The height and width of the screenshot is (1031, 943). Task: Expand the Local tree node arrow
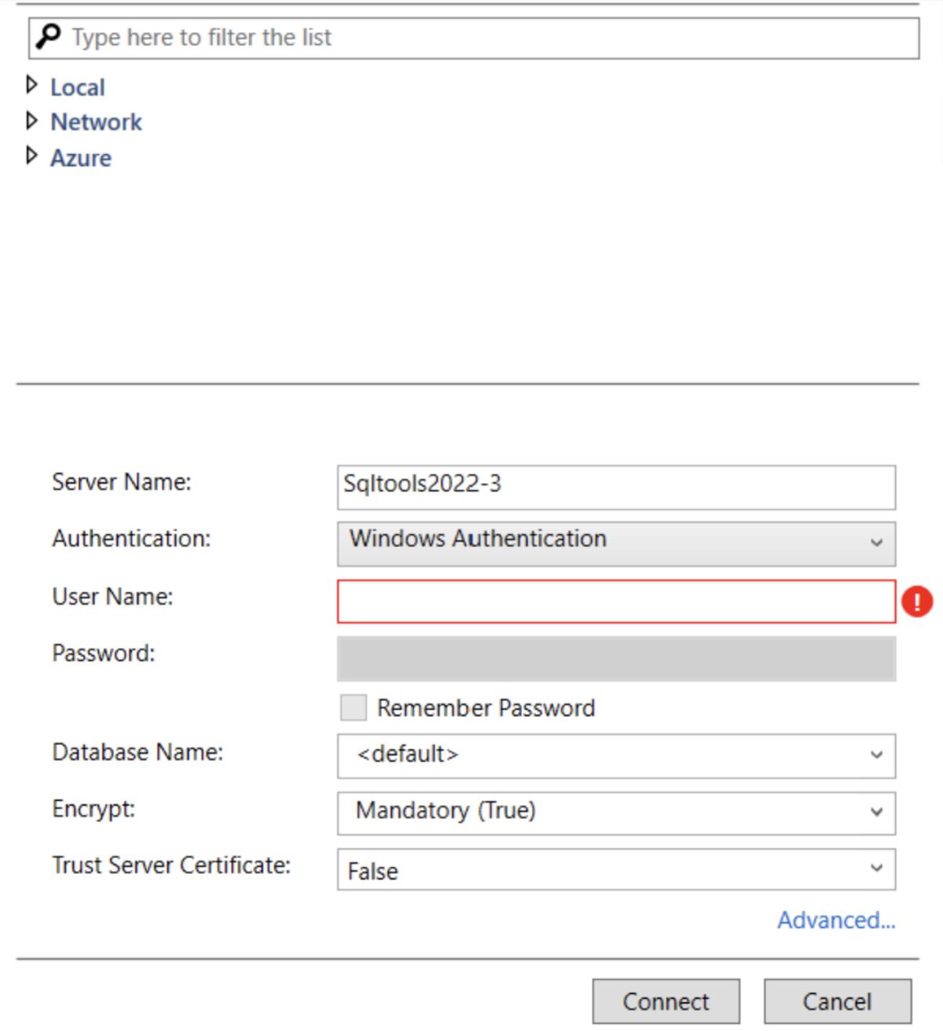click(31, 84)
